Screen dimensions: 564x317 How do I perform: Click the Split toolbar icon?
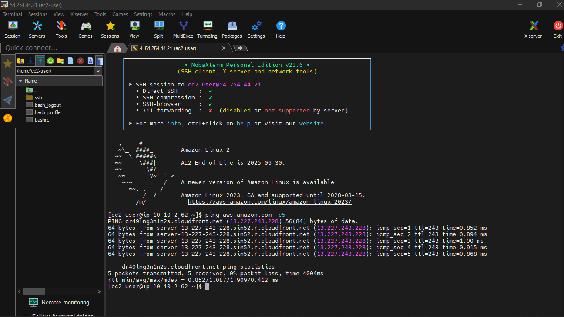pos(159,30)
